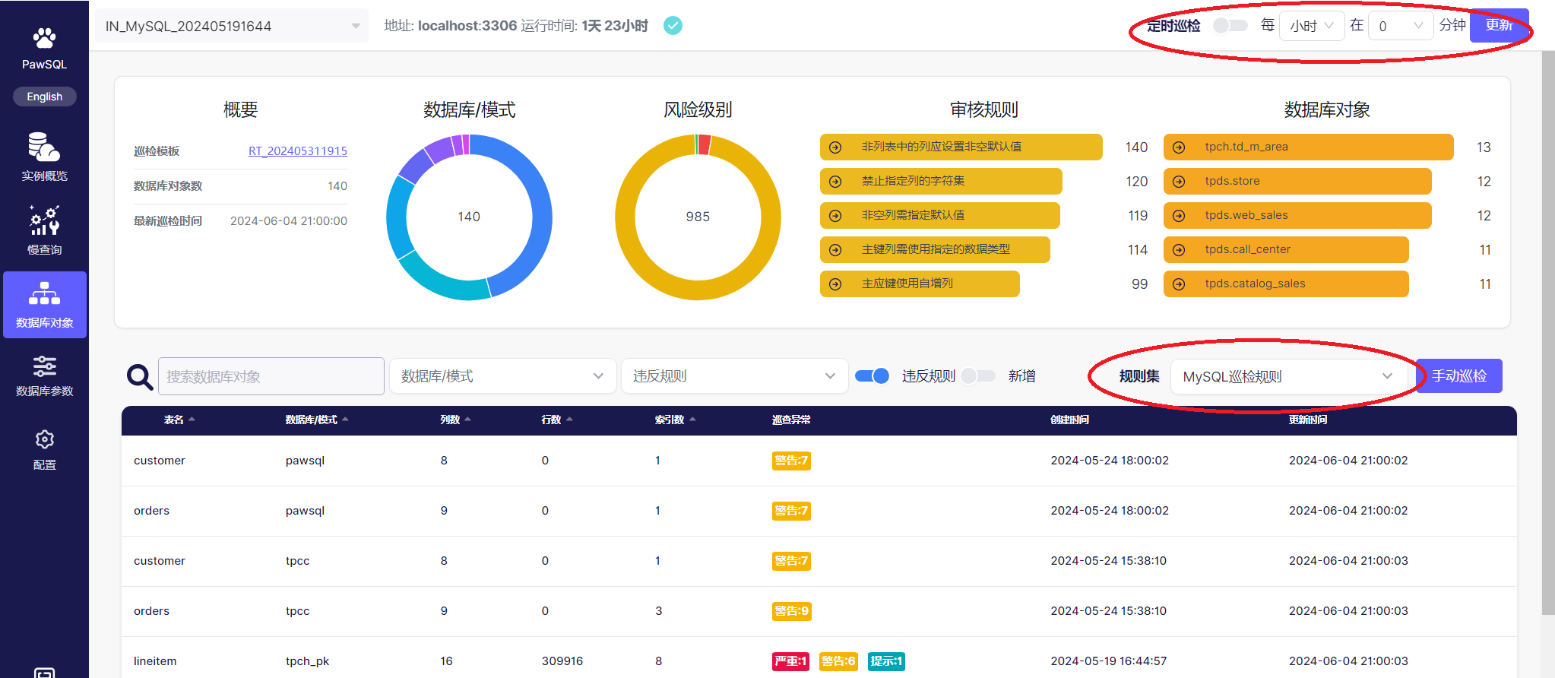Click the 搜索数据库对象 search input field

click(x=271, y=377)
